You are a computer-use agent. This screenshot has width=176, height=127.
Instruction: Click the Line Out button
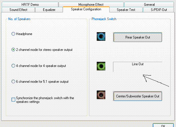pos(138,67)
